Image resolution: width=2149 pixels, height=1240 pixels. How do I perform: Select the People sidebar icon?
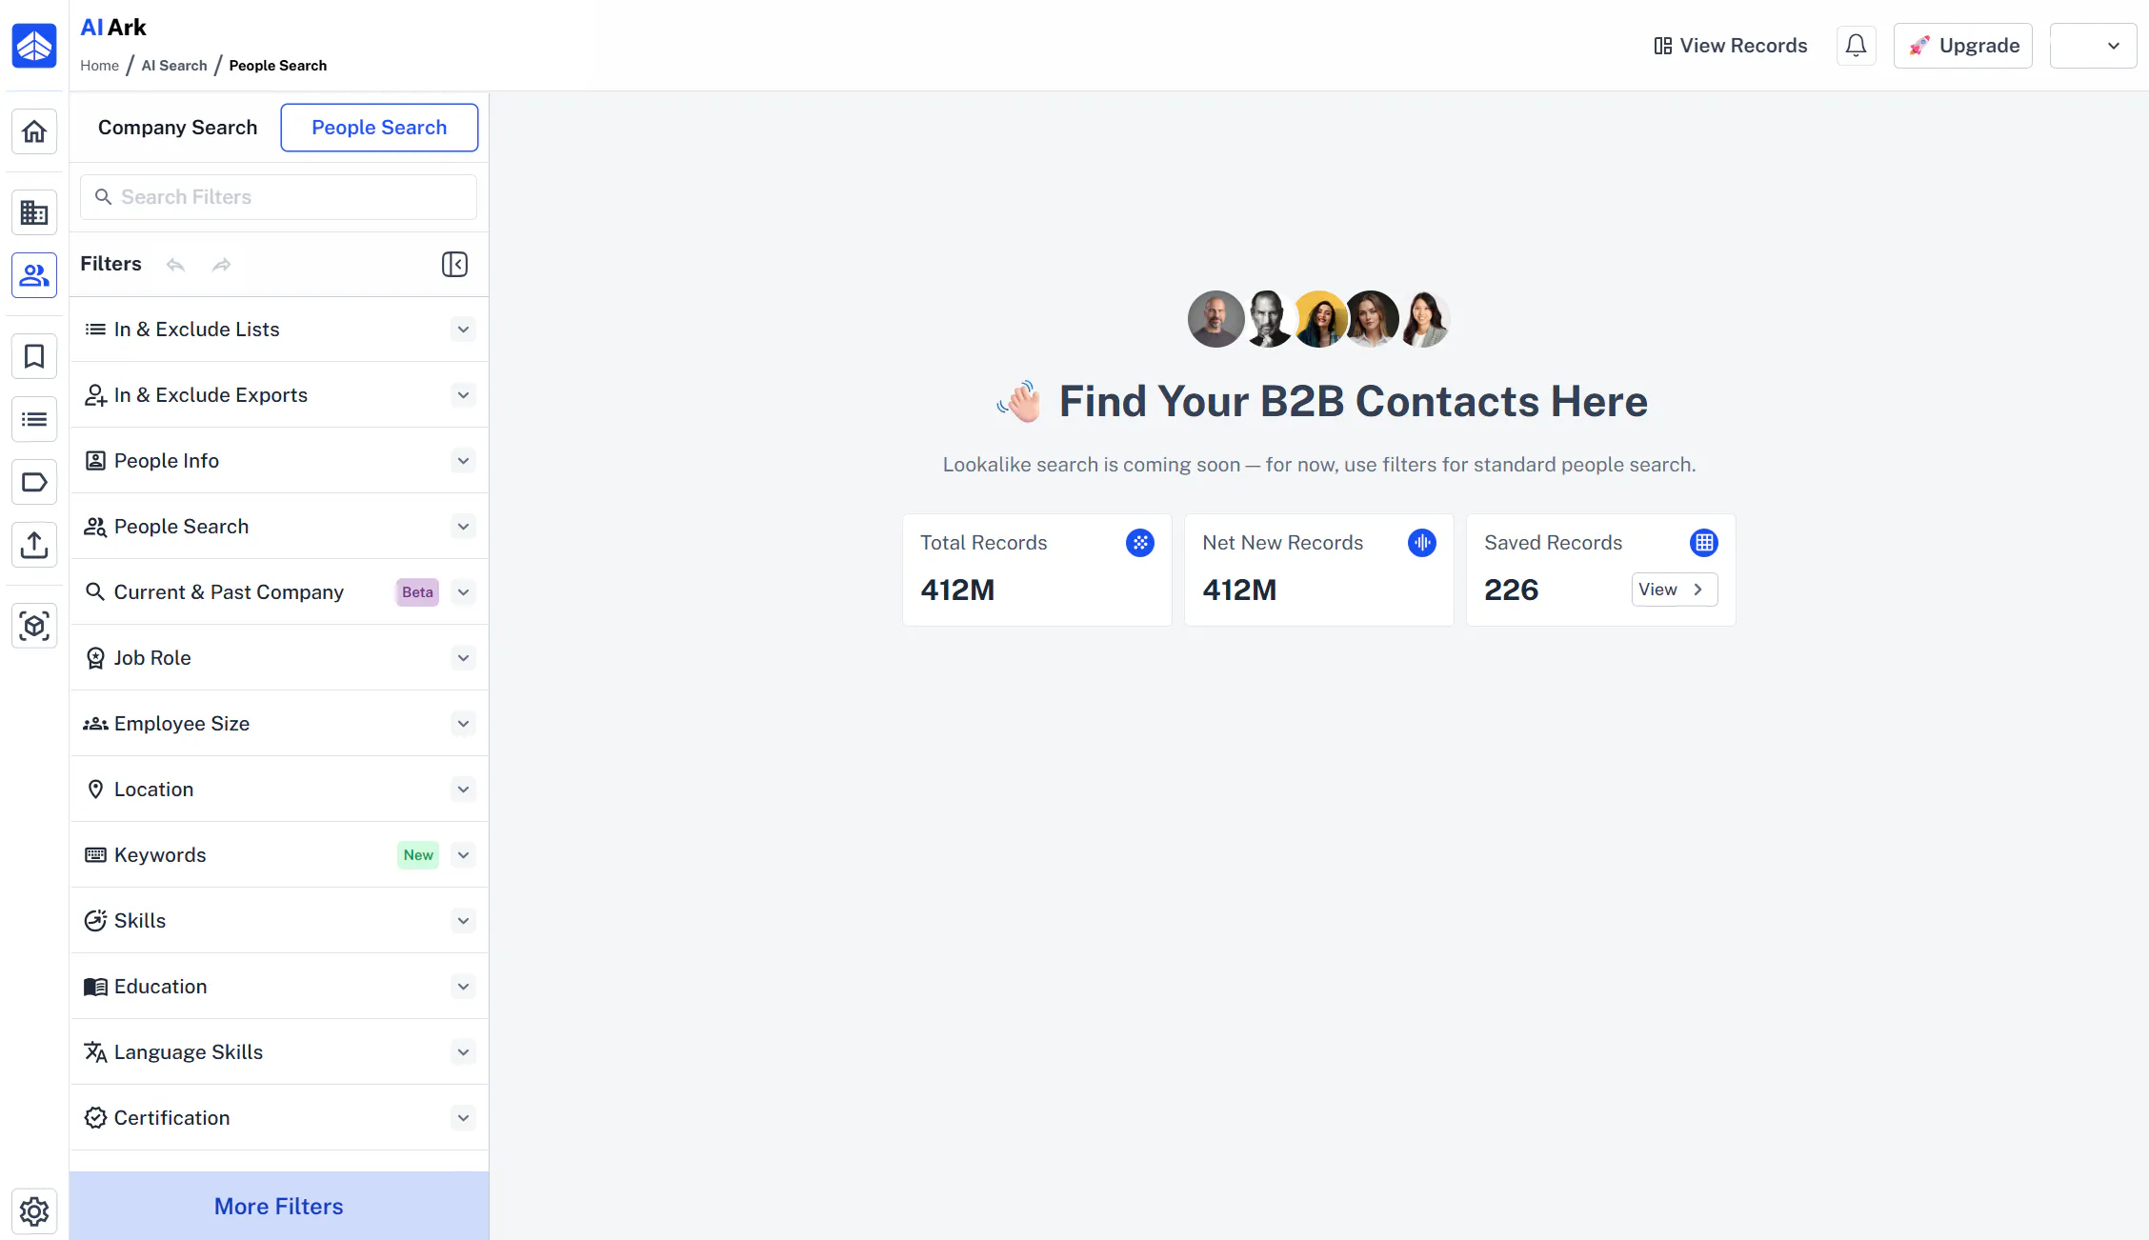pyautogui.click(x=34, y=275)
